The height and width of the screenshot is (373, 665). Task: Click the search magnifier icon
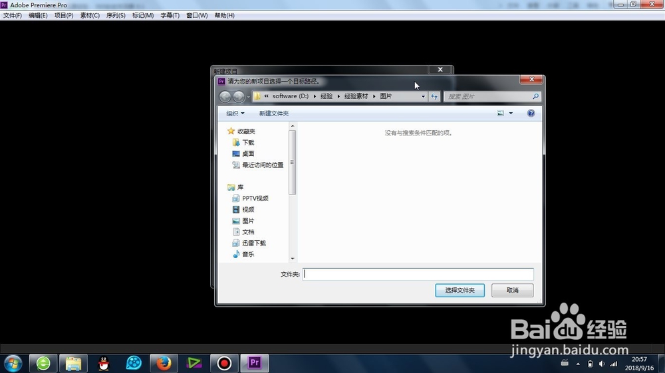click(x=535, y=96)
